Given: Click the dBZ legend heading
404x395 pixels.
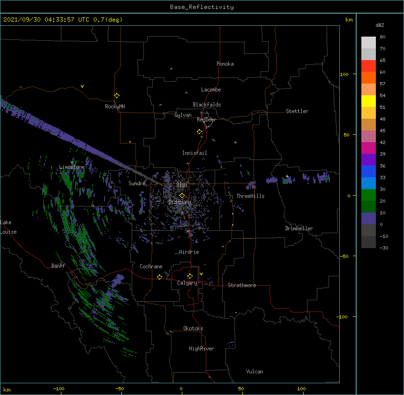Looking at the screenshot, I should 380,25.
